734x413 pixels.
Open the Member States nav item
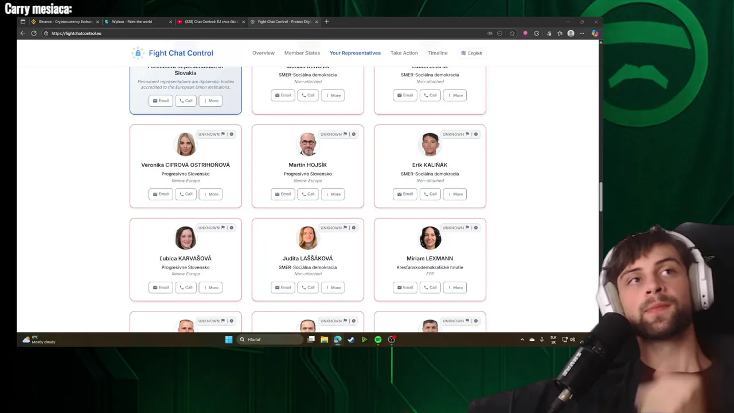(x=302, y=53)
